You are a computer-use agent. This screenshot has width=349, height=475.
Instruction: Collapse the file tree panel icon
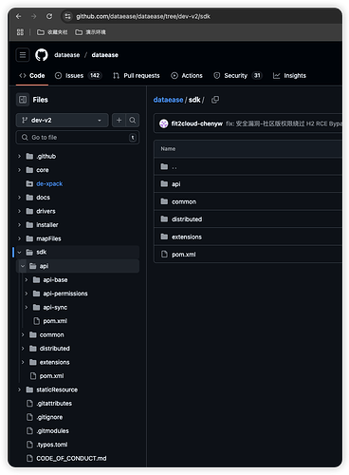(23, 100)
